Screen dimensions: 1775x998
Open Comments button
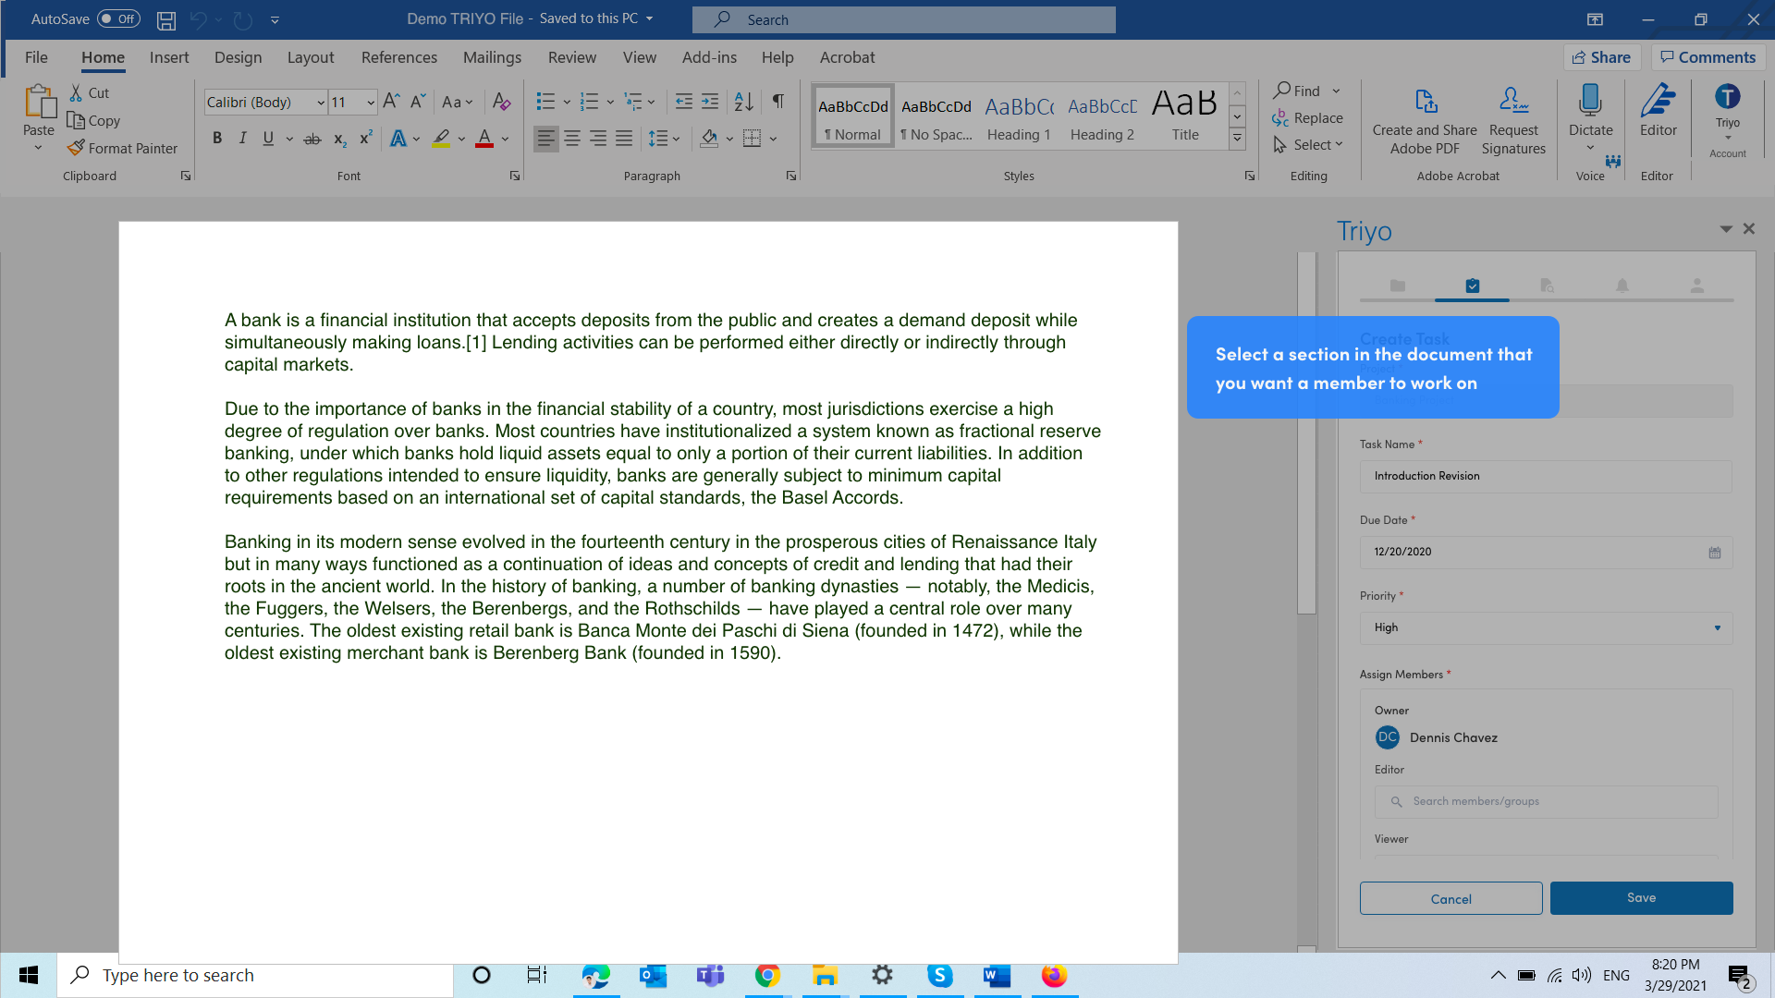[x=1708, y=57]
